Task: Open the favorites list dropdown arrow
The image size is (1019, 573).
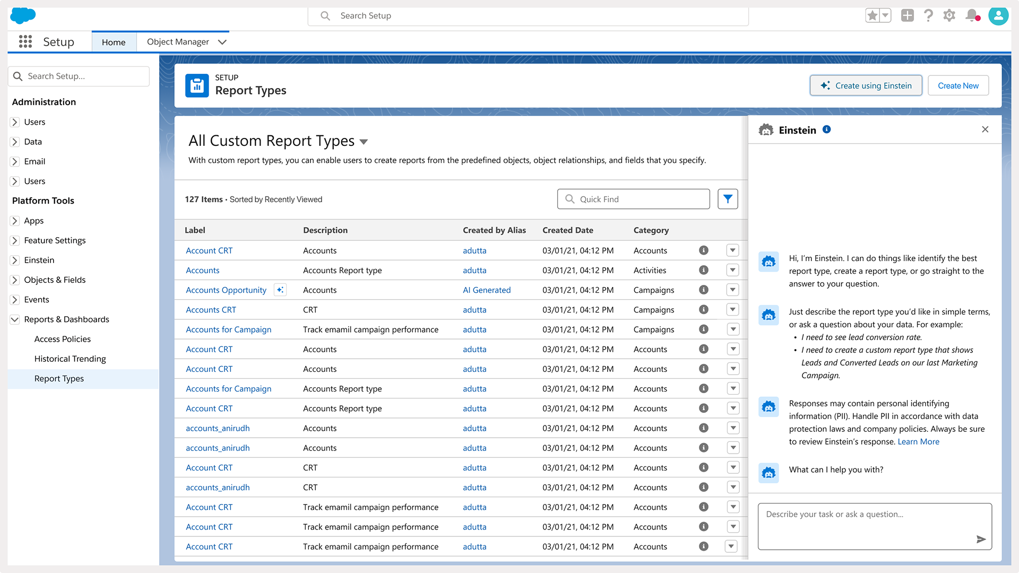Action: (x=885, y=15)
